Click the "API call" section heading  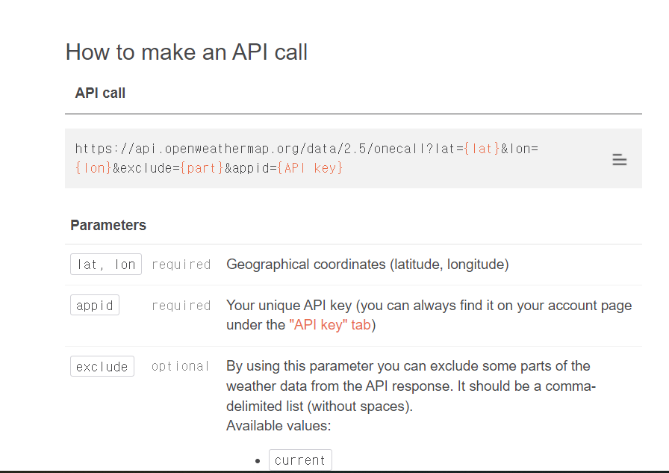(x=100, y=93)
